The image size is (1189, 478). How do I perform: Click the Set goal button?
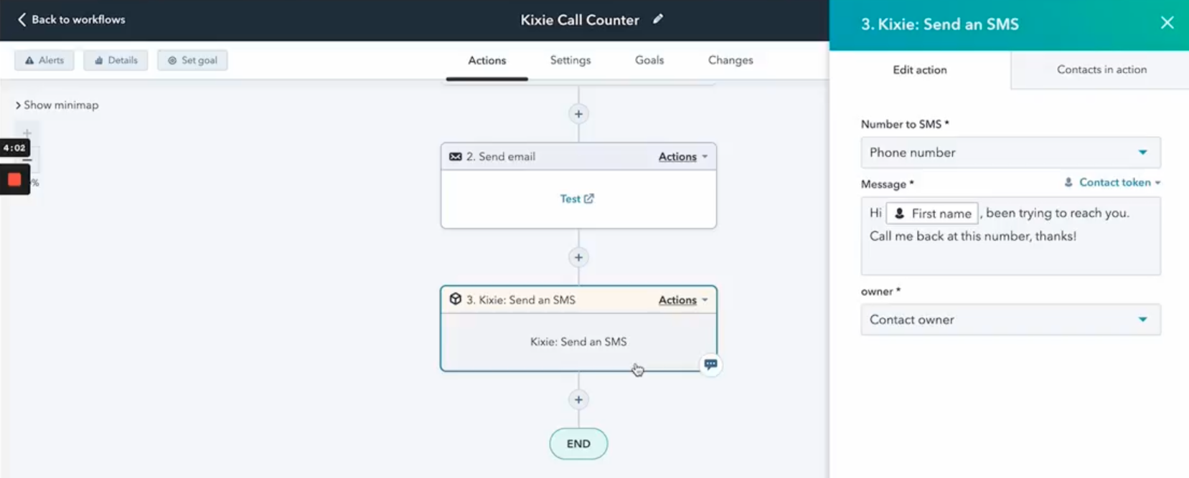click(192, 60)
